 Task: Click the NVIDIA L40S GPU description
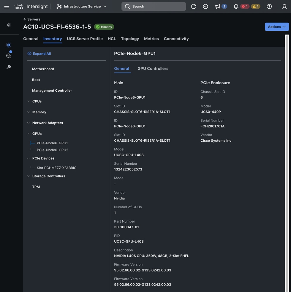[x=151, y=256]
